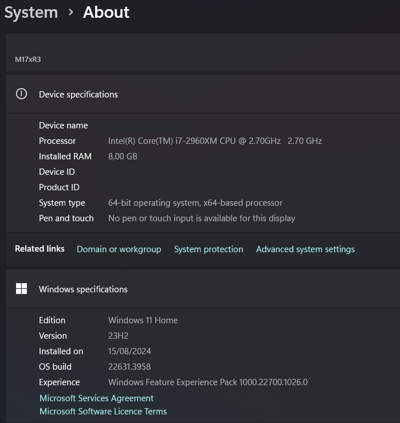Click the Windows Feature Experience Pack value
Viewport: 400px width, 423px height.
tap(208, 382)
